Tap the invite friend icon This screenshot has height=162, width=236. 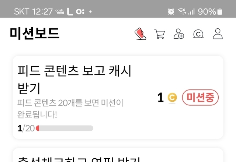click(x=178, y=34)
